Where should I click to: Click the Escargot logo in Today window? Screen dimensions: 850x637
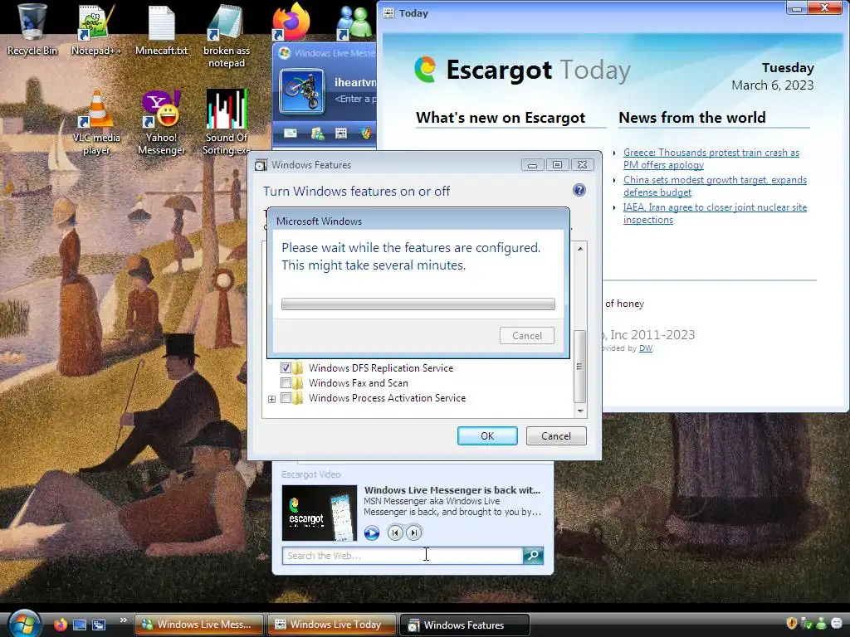(x=425, y=70)
